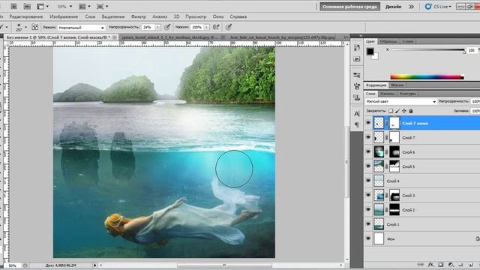480x270 pixels.
Task: Add a layer style with fx icon
Action: (430, 264)
